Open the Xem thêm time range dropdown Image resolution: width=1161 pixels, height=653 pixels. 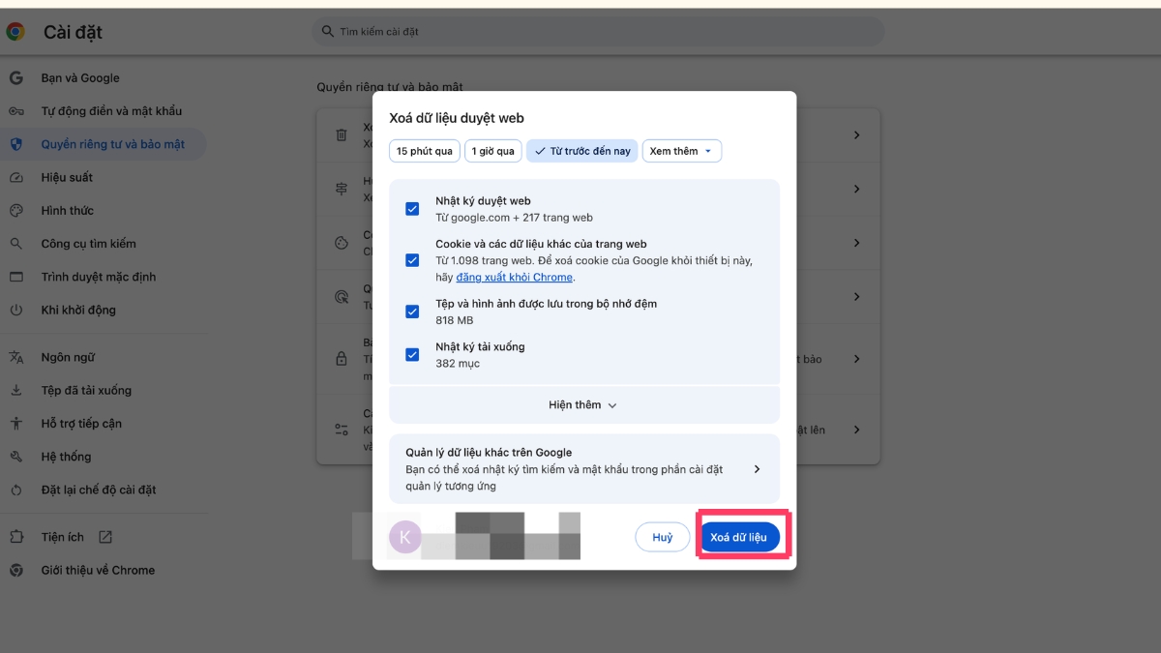[682, 151]
